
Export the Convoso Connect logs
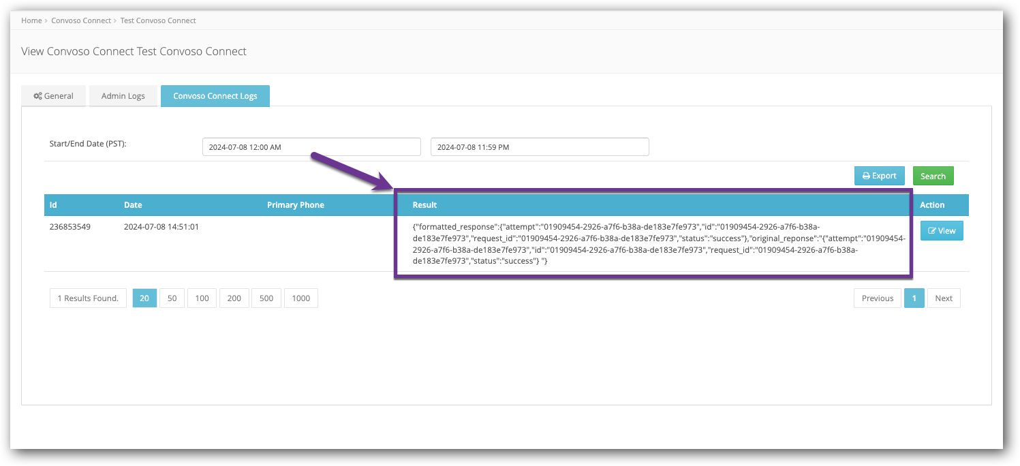tap(880, 176)
